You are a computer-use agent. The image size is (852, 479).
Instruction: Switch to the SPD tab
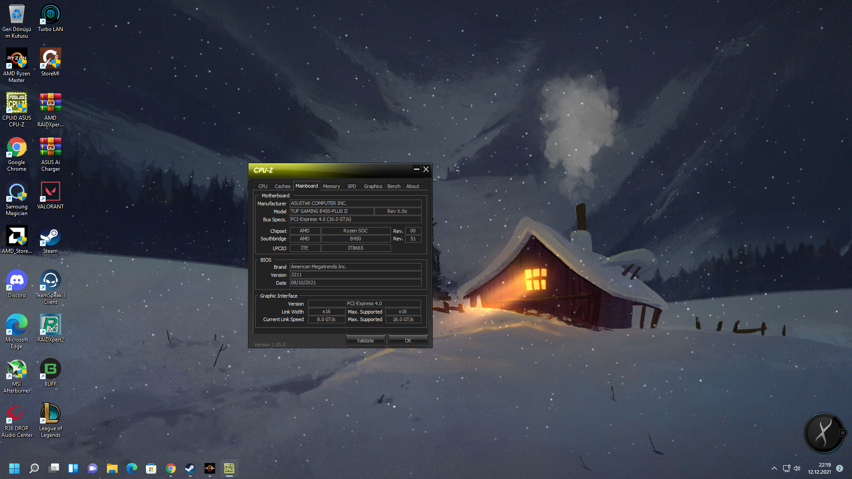click(x=351, y=186)
